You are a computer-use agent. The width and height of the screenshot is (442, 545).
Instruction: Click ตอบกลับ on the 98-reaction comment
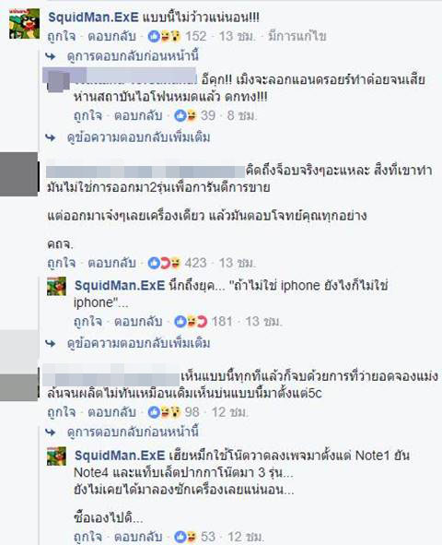pyautogui.click(x=111, y=412)
